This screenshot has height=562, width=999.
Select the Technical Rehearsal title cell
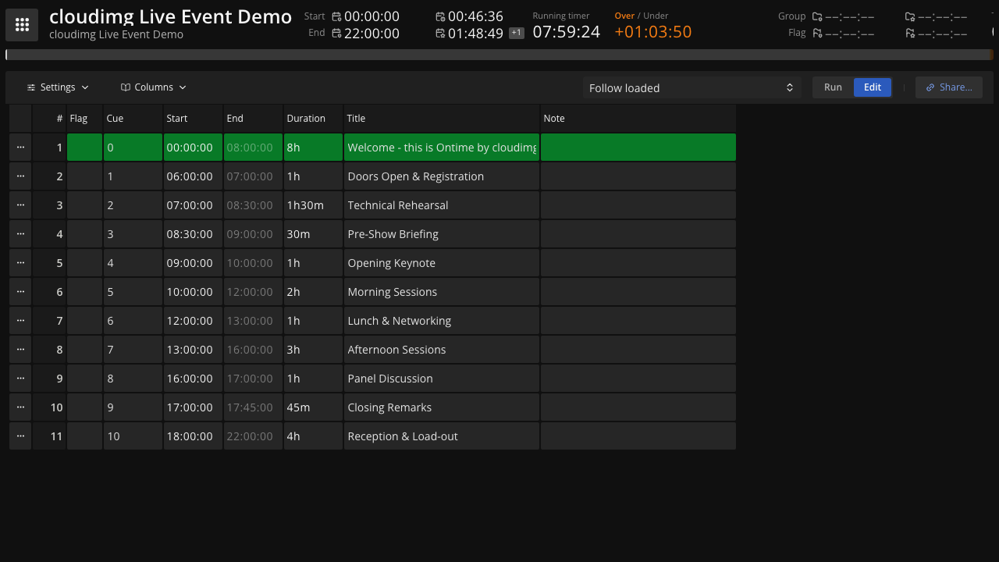pos(442,205)
